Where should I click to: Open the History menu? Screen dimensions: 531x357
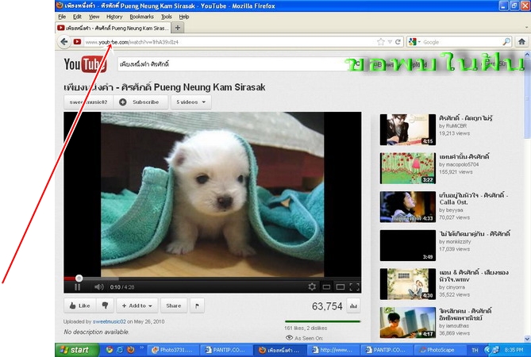pyautogui.click(x=114, y=17)
